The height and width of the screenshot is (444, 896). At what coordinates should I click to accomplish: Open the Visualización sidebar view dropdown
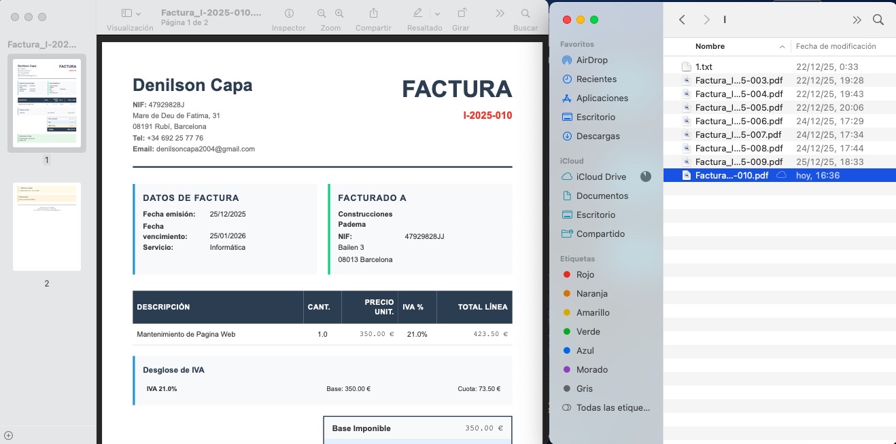click(x=131, y=14)
